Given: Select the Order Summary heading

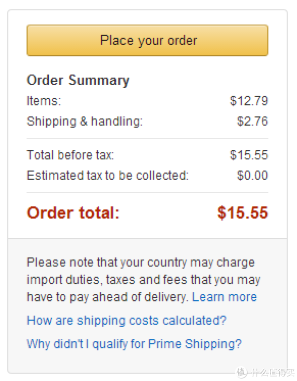Looking at the screenshot, I should pyautogui.click(x=78, y=80).
